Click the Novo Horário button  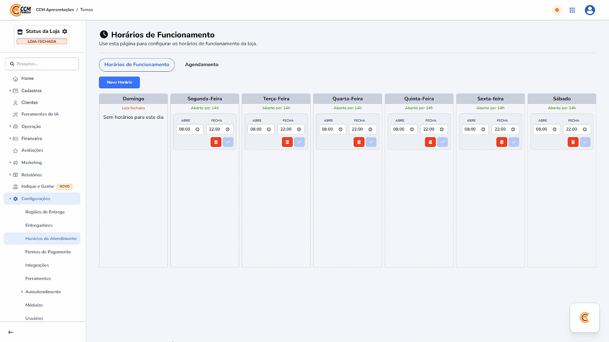point(119,82)
